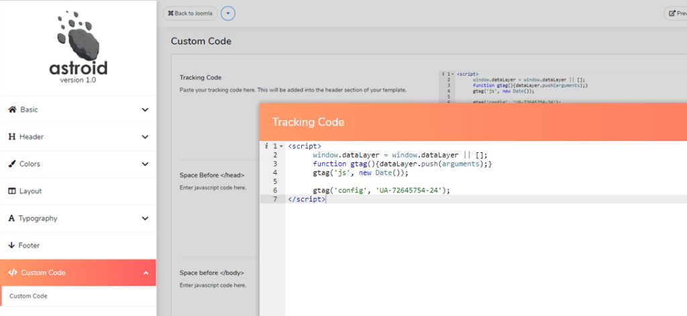Click inside the background tracking code editor
687x316 pixels.
(x=563, y=88)
